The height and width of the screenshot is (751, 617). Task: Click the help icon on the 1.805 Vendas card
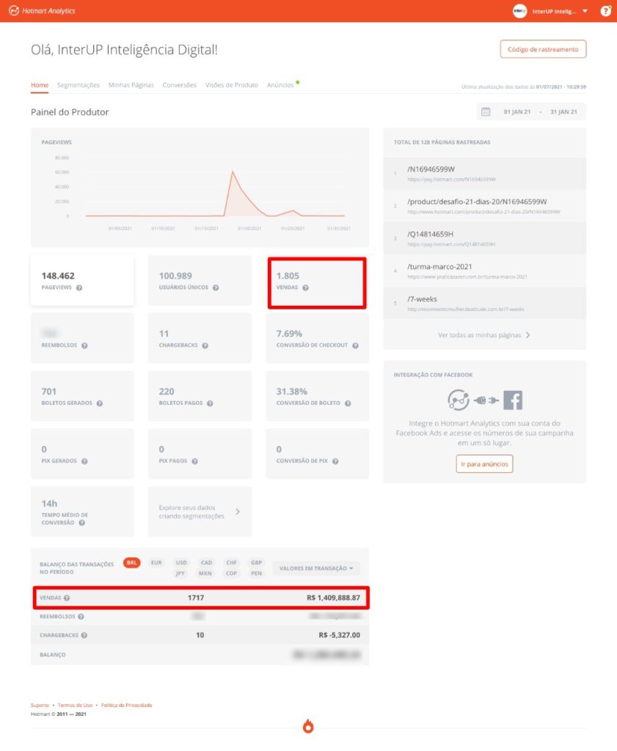tap(306, 287)
